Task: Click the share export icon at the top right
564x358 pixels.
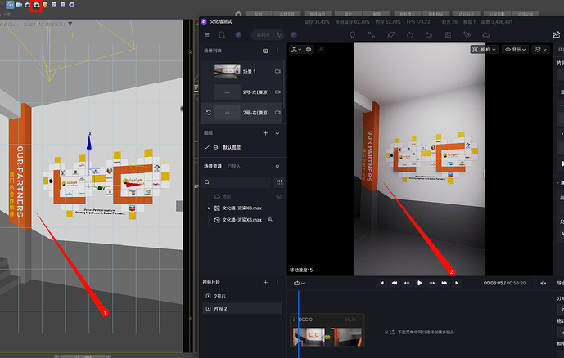Action: pos(557,35)
